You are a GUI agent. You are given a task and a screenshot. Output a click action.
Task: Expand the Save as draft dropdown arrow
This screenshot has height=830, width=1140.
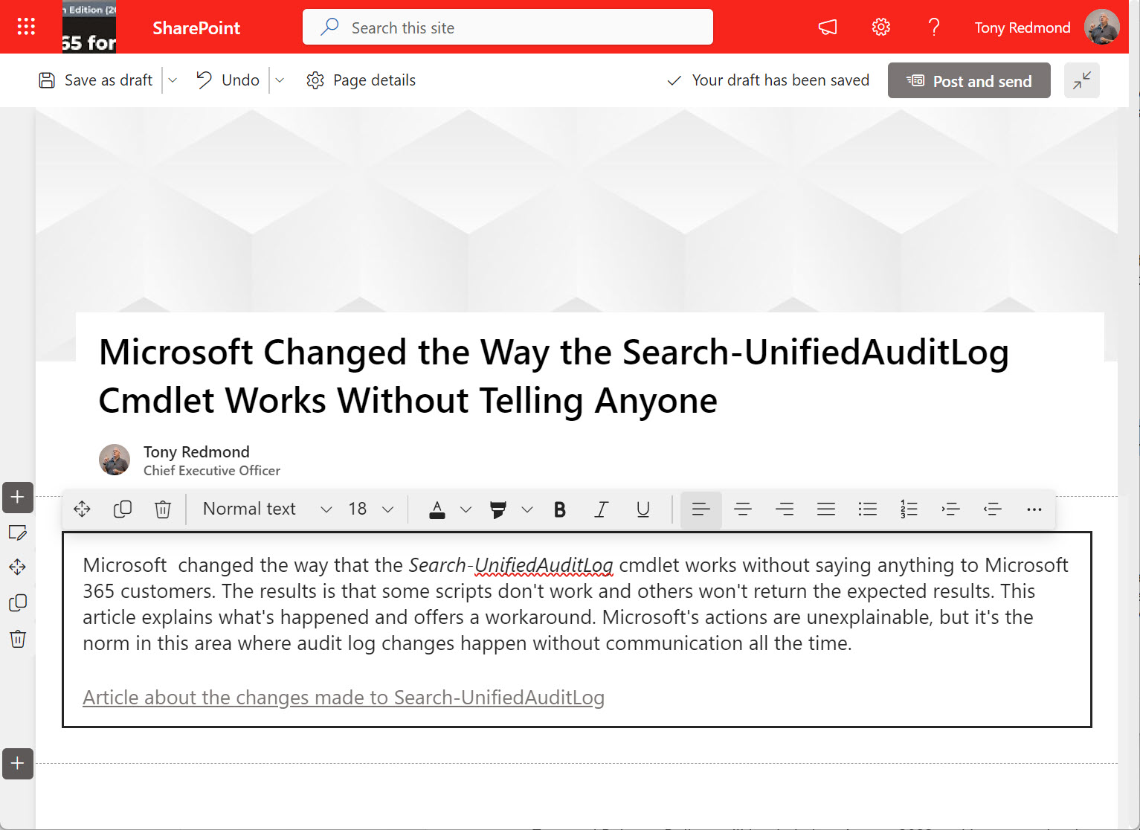click(x=173, y=80)
